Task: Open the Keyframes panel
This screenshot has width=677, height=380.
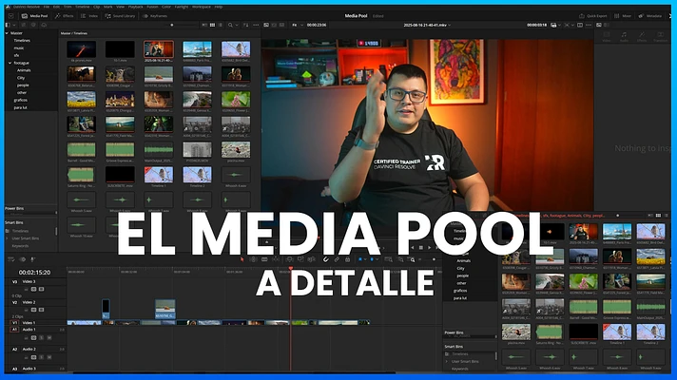Action: [x=155, y=16]
